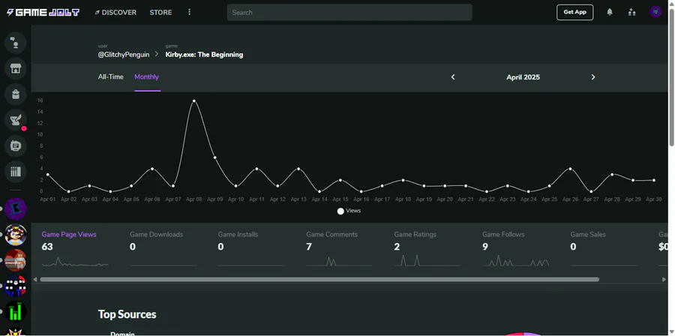
Task: Go to previous month
Action: (453, 77)
